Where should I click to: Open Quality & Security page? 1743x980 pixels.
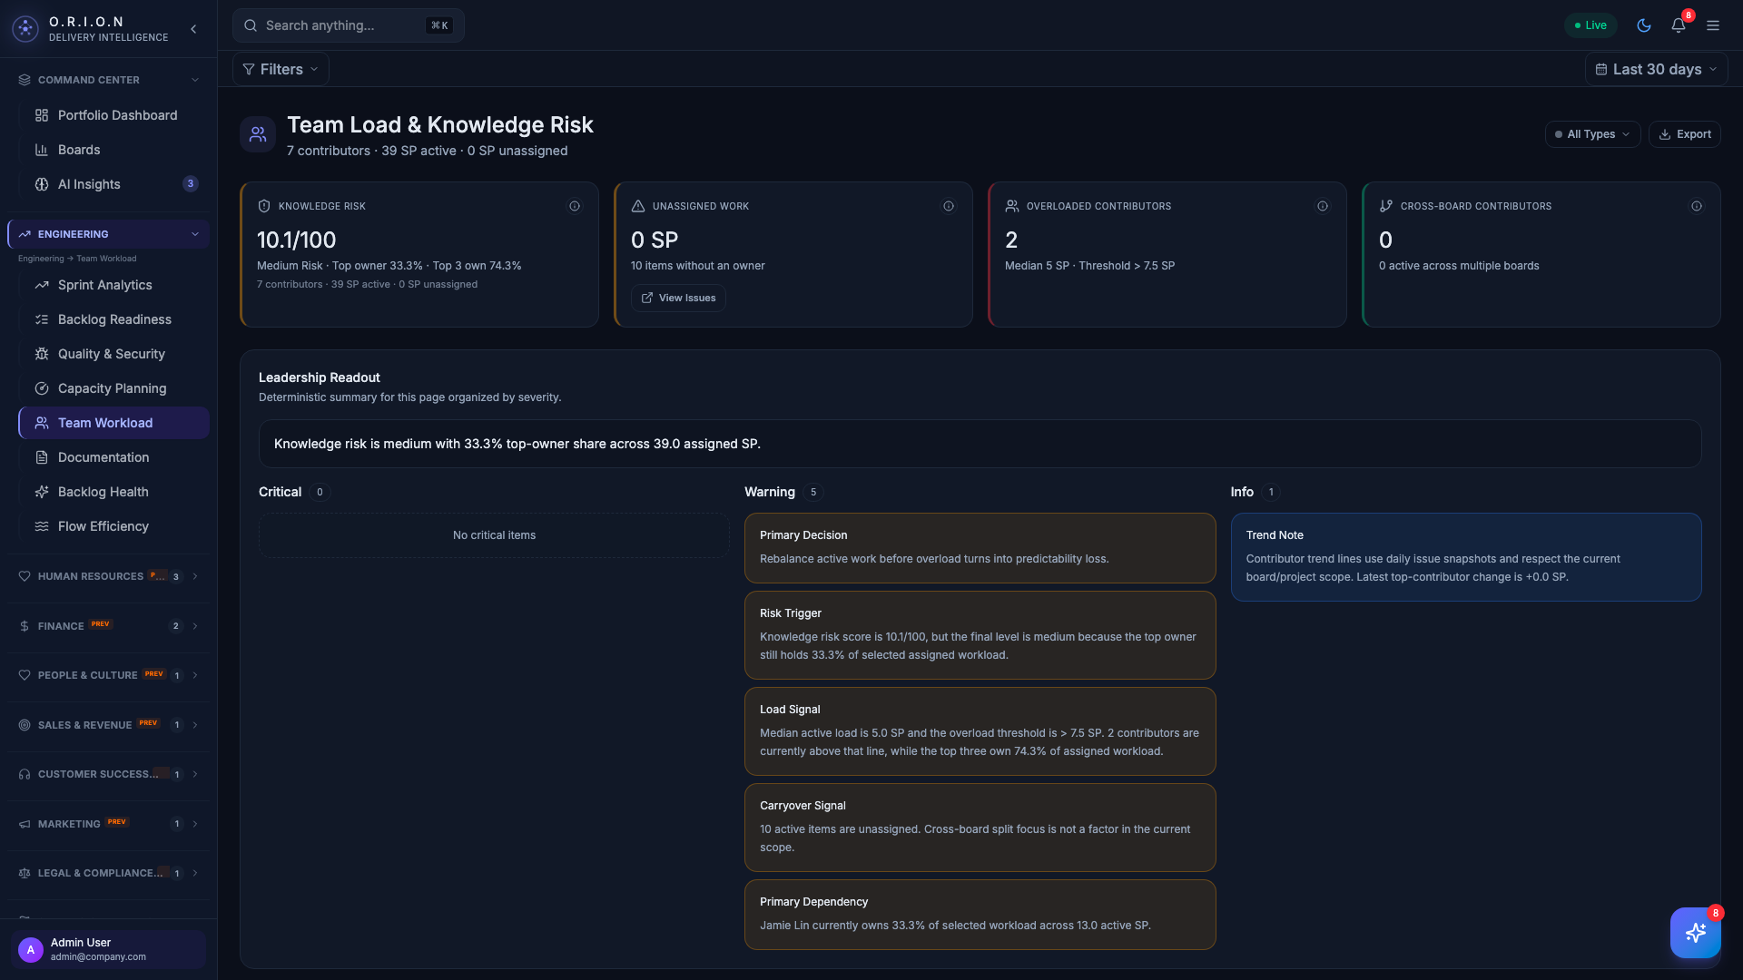click(x=113, y=354)
